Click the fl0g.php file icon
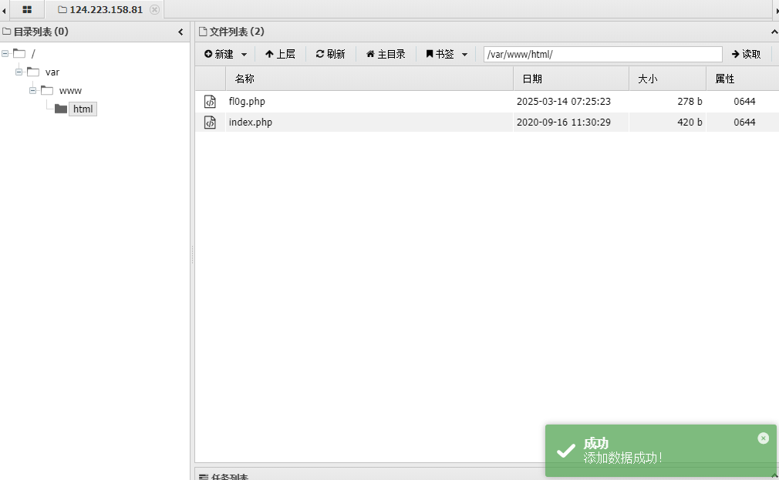 click(x=210, y=101)
